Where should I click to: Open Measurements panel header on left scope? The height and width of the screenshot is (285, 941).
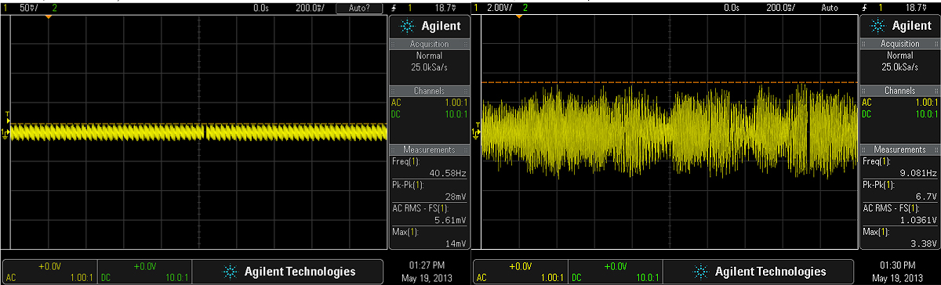[429, 149]
